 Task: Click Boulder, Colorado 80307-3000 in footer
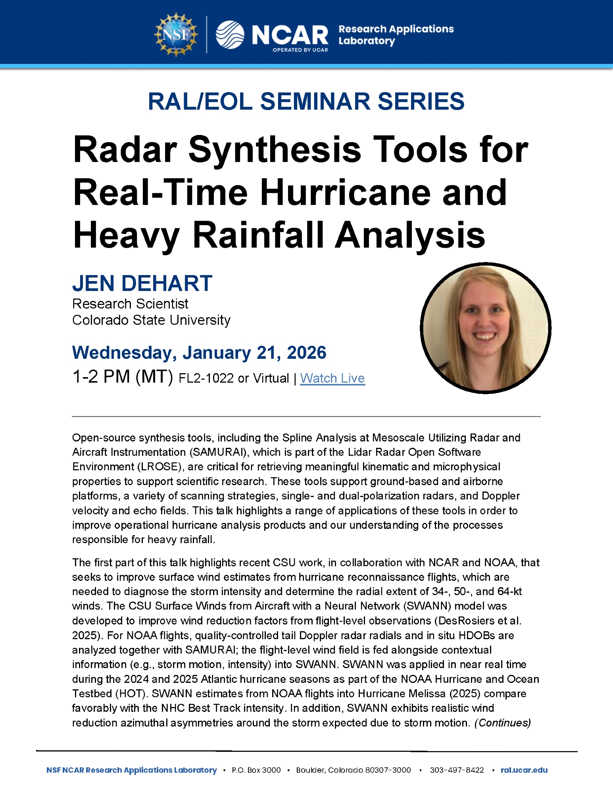coord(353,770)
